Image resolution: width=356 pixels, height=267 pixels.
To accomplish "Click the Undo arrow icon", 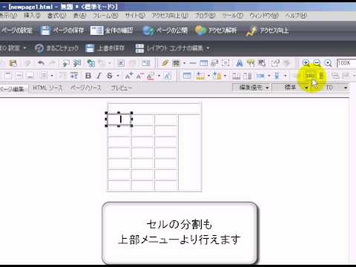I will 41,63.
